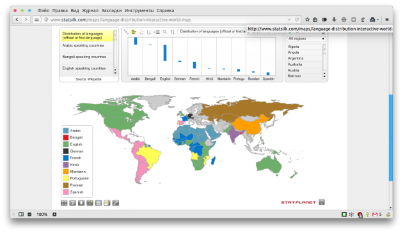Expand dropdown arrow beside the dark toolbar extension icon
Viewport: 403px width, 233px height.
(378, 20)
